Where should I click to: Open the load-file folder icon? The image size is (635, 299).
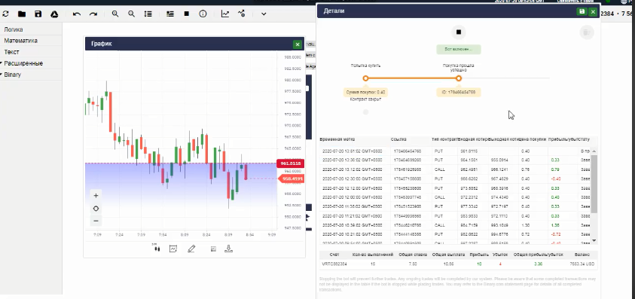pyautogui.click(x=22, y=14)
